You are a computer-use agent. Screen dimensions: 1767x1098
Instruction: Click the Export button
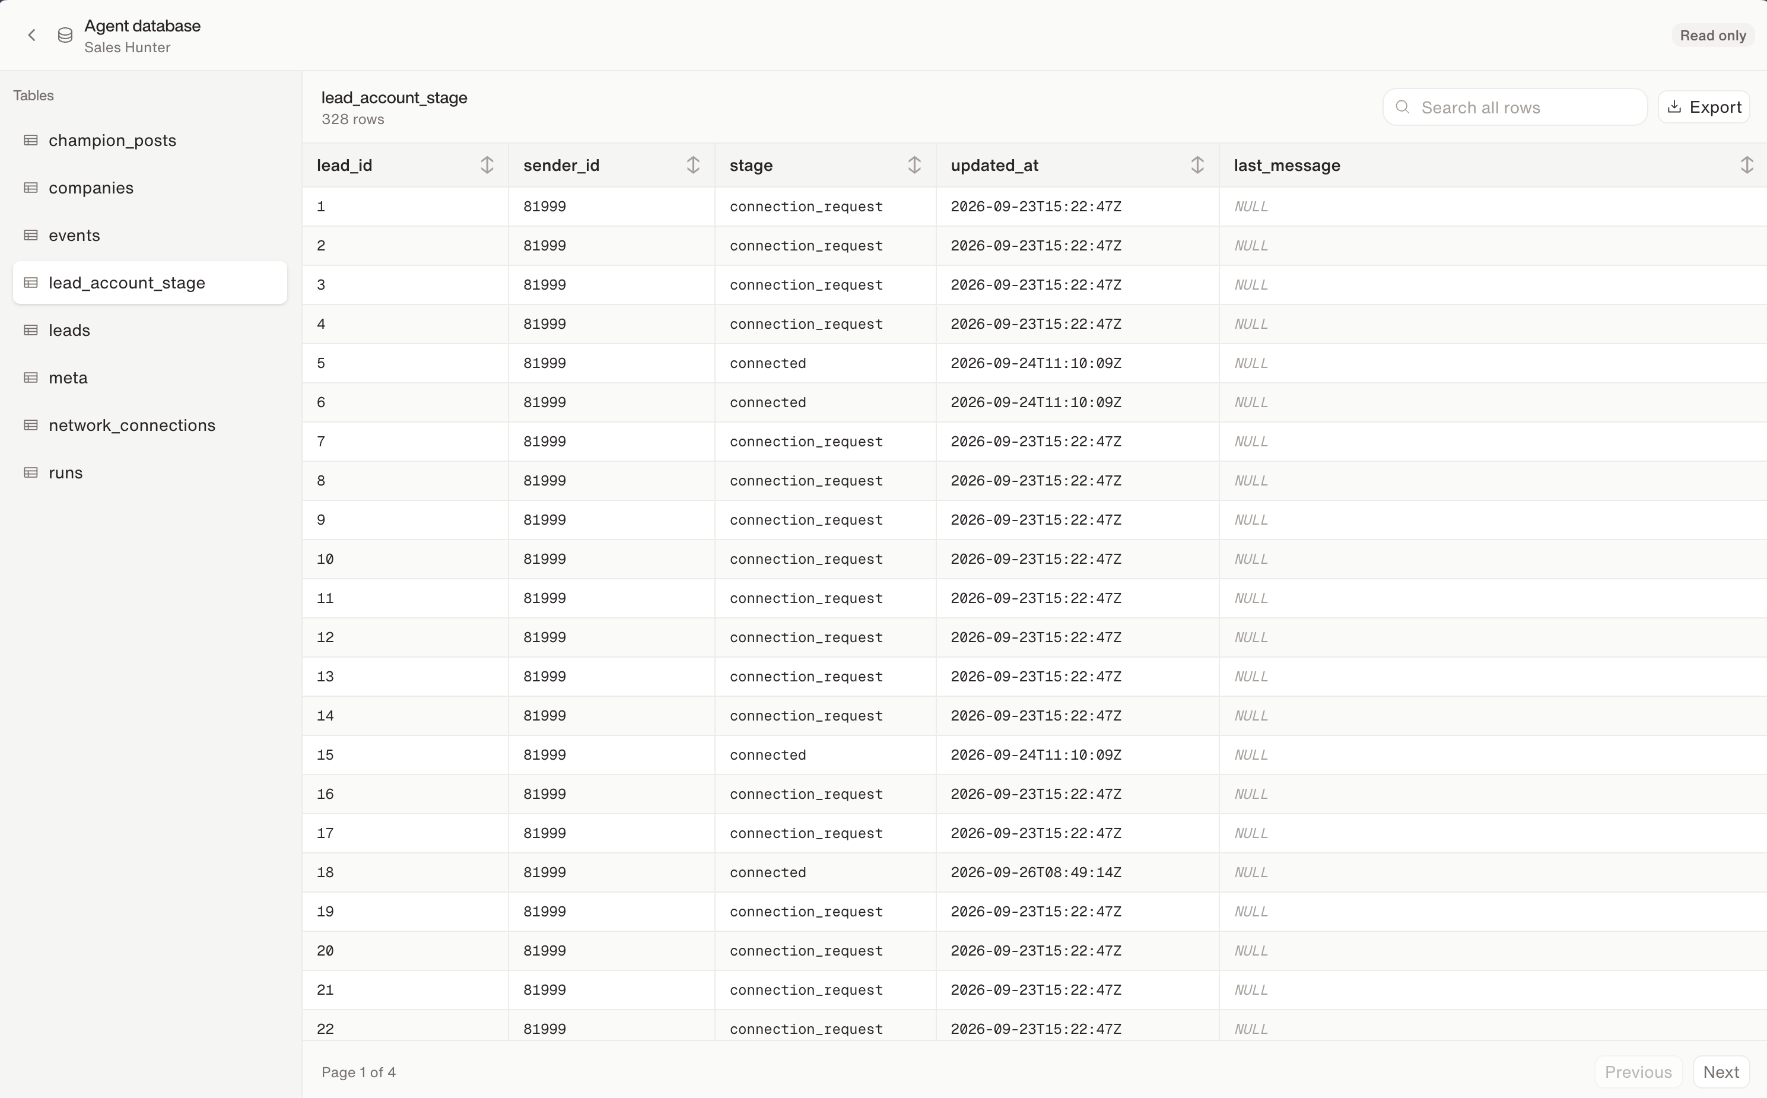click(1703, 107)
